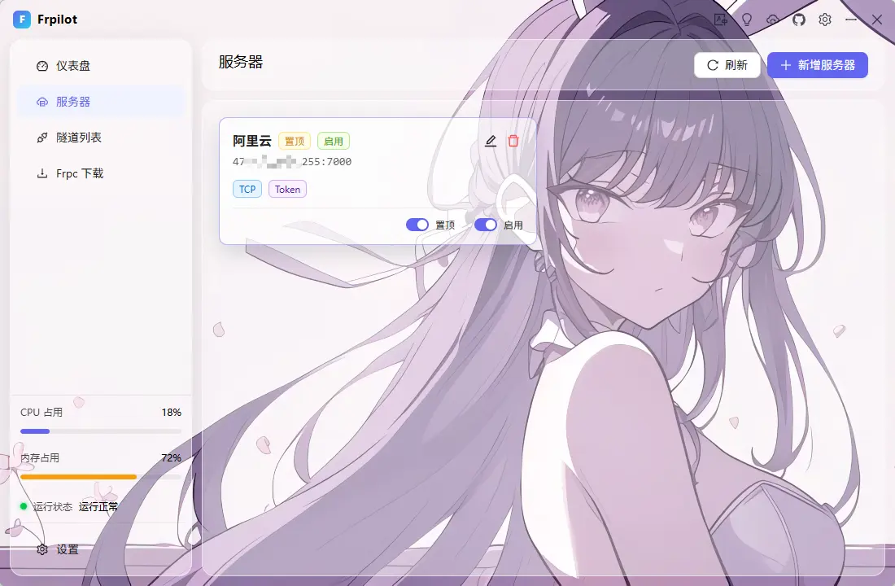Click 新增服务器 to add a server
Screen dimensions: 895x586
[x=818, y=65]
